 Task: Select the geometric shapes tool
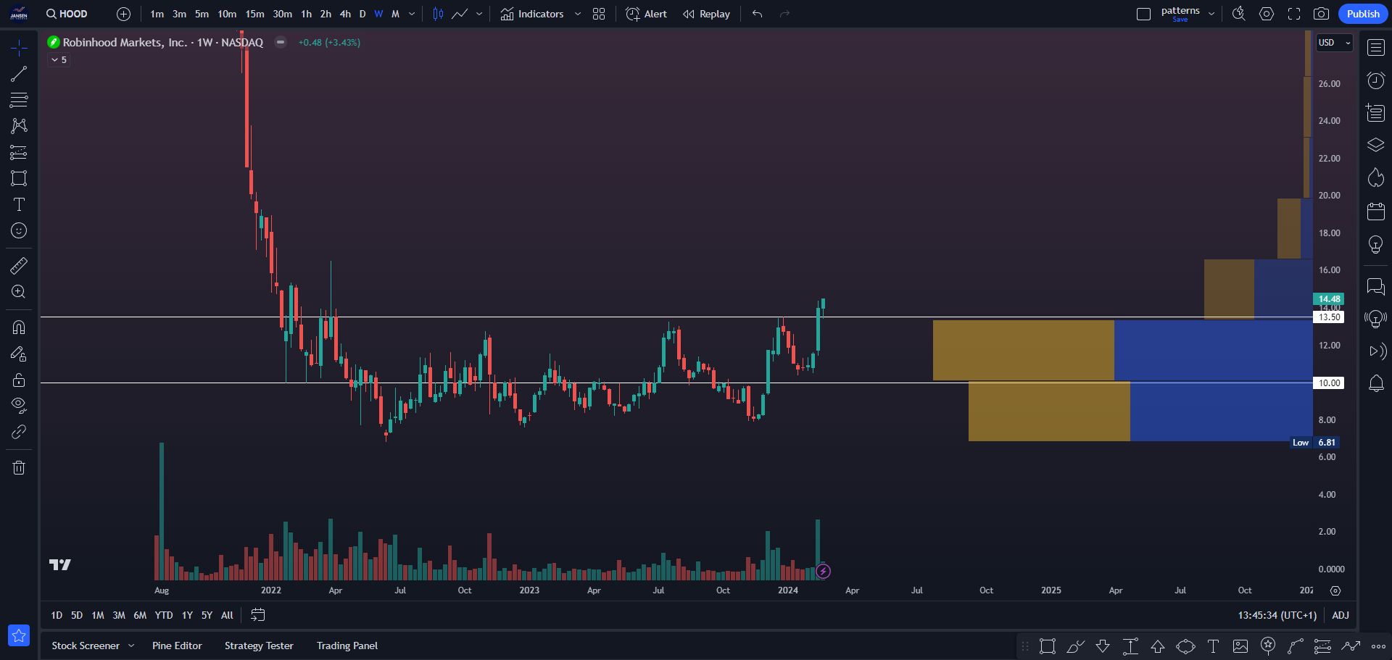[19, 178]
